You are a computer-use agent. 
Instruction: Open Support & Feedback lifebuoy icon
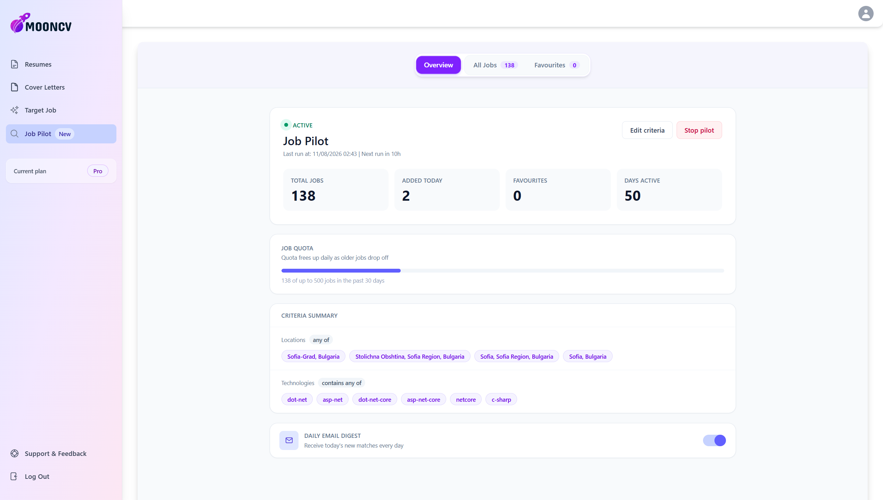[x=14, y=453]
